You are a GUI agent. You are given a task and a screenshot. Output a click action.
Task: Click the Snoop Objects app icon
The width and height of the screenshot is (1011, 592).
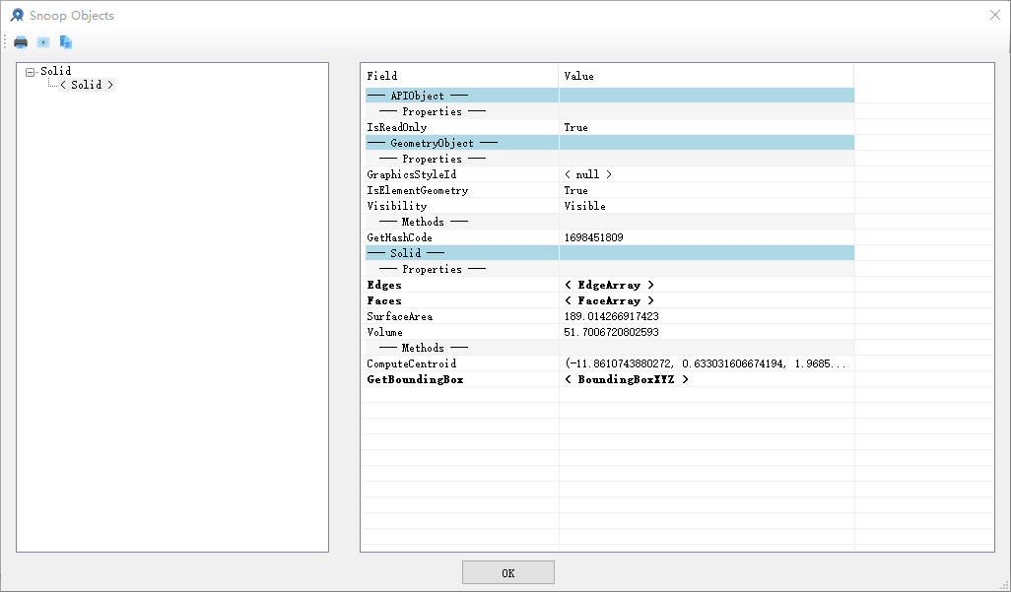point(18,15)
